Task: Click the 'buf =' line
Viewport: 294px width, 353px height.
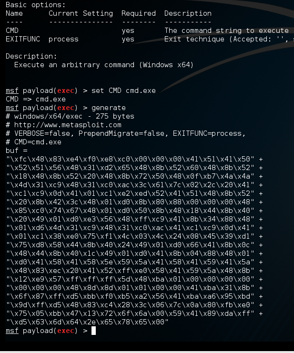Action: (x=16, y=151)
